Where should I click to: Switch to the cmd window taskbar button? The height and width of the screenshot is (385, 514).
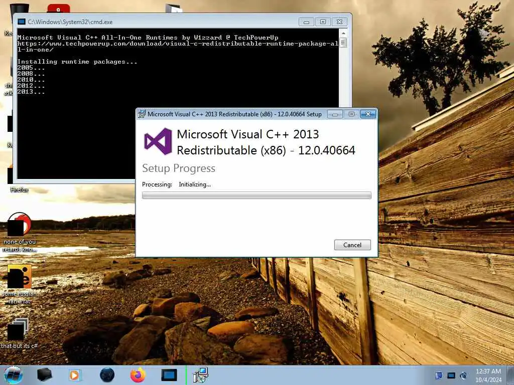169,375
